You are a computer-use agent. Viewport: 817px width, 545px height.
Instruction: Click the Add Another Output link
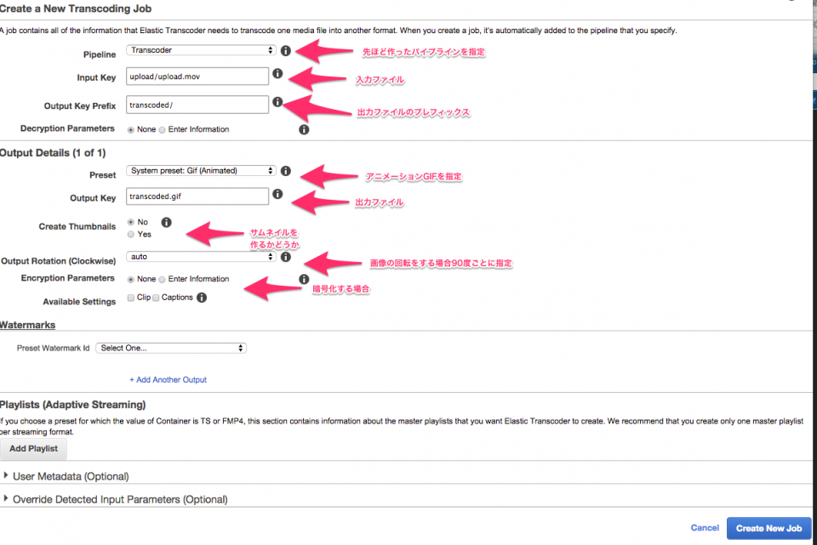click(168, 379)
